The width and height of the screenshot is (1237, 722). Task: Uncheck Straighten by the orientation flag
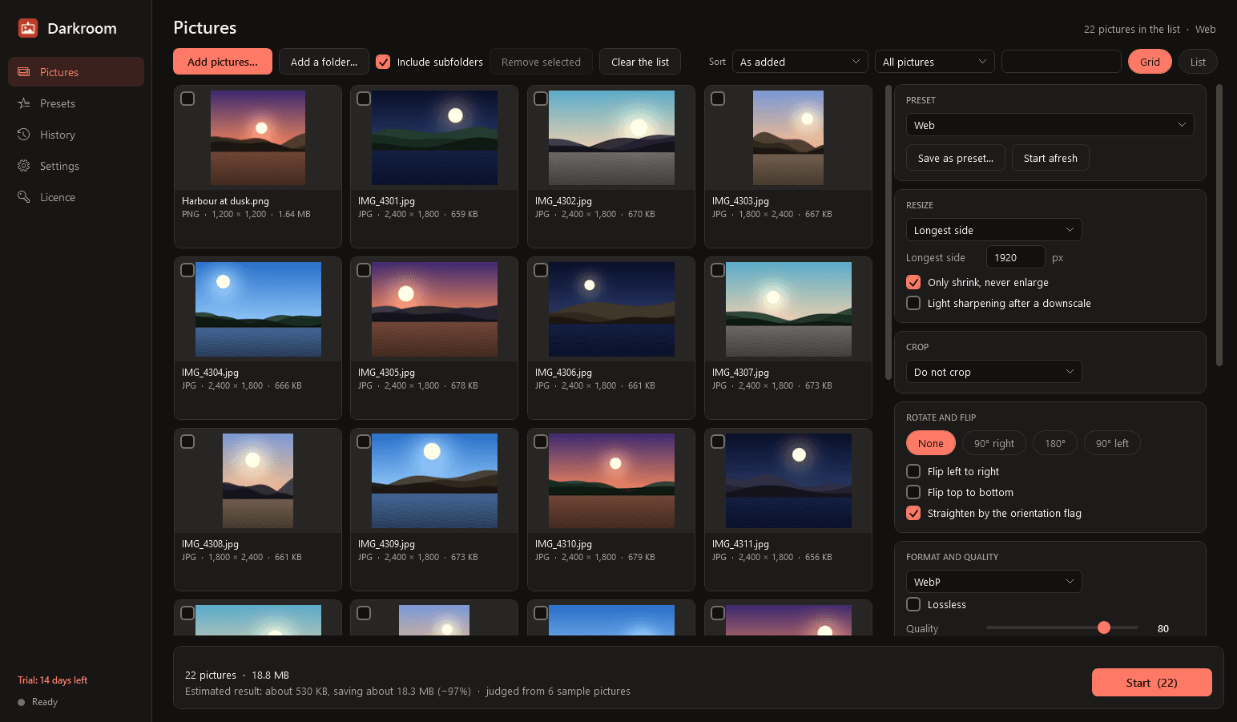point(913,513)
